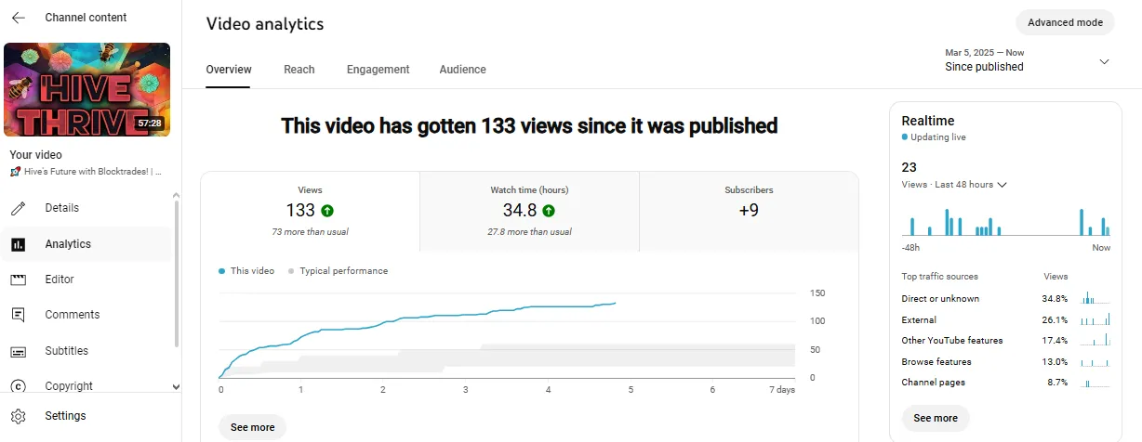
Task: Open Details via the pencil icon
Action: pos(19,208)
